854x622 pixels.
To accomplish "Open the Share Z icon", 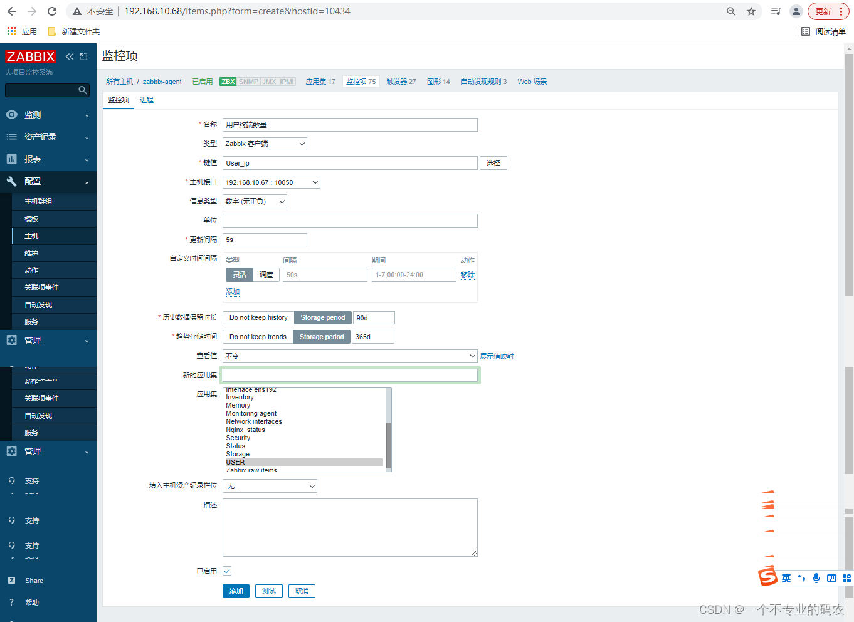I will (11, 581).
